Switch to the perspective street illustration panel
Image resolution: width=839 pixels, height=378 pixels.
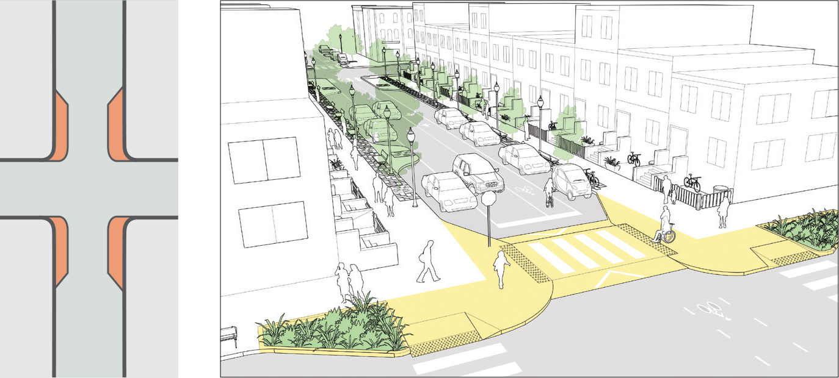tap(525, 189)
